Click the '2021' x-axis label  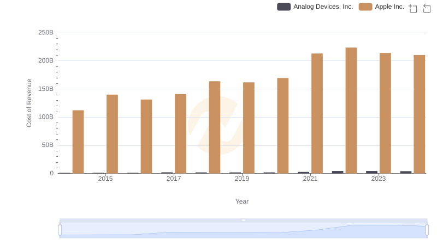pos(310,179)
